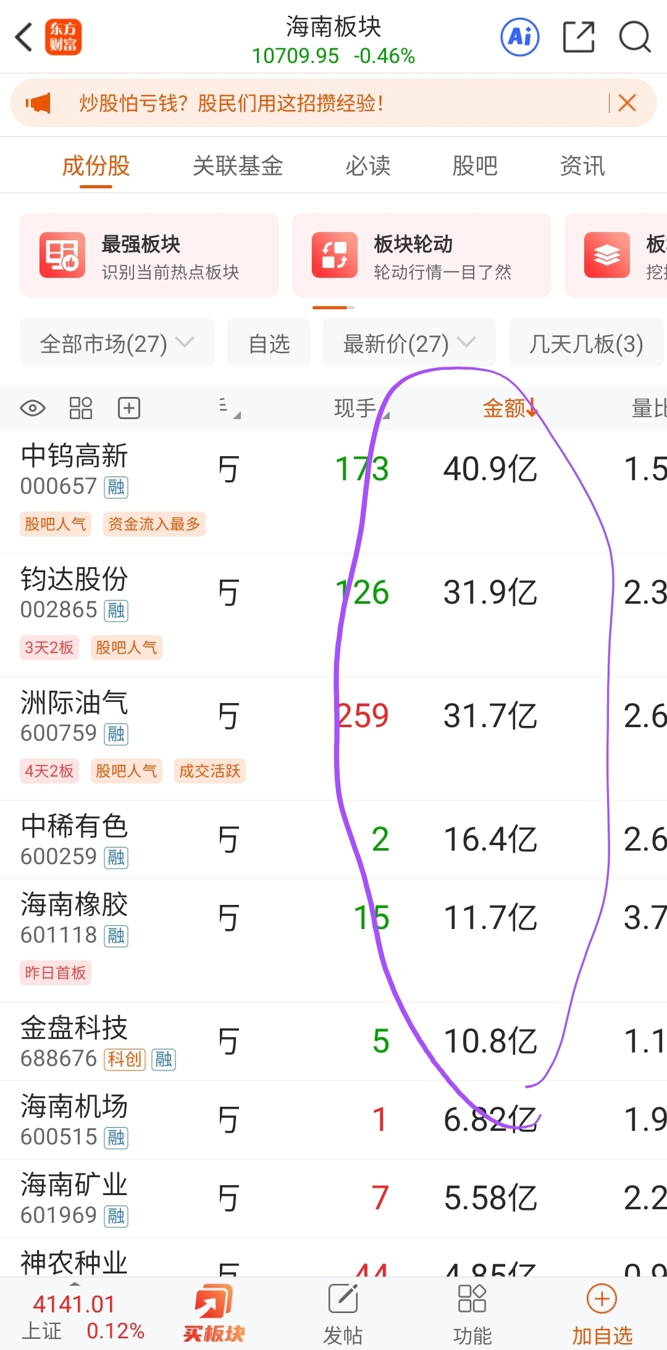Tap the 融 badge next to 600515
667x1350 pixels.
(116, 1138)
